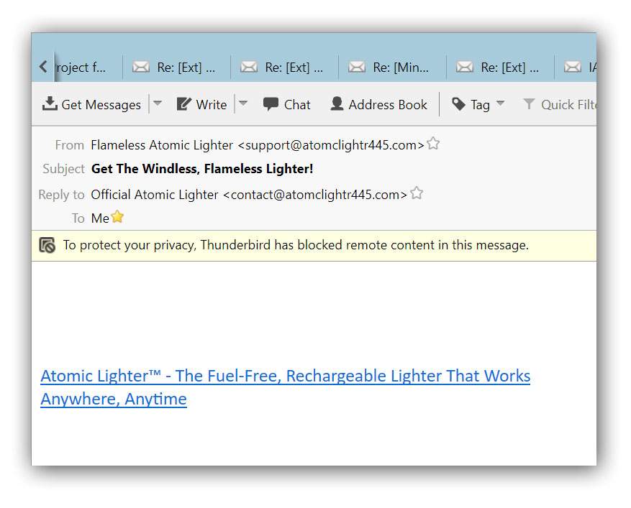
Task: Expand the Write dropdown arrow
Action: (243, 103)
